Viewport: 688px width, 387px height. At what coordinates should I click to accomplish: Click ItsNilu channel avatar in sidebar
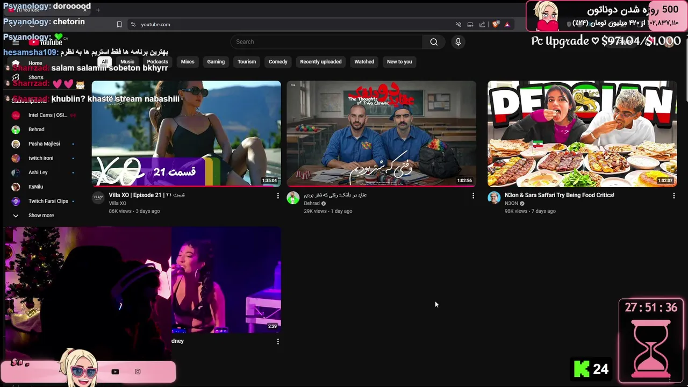tap(16, 187)
